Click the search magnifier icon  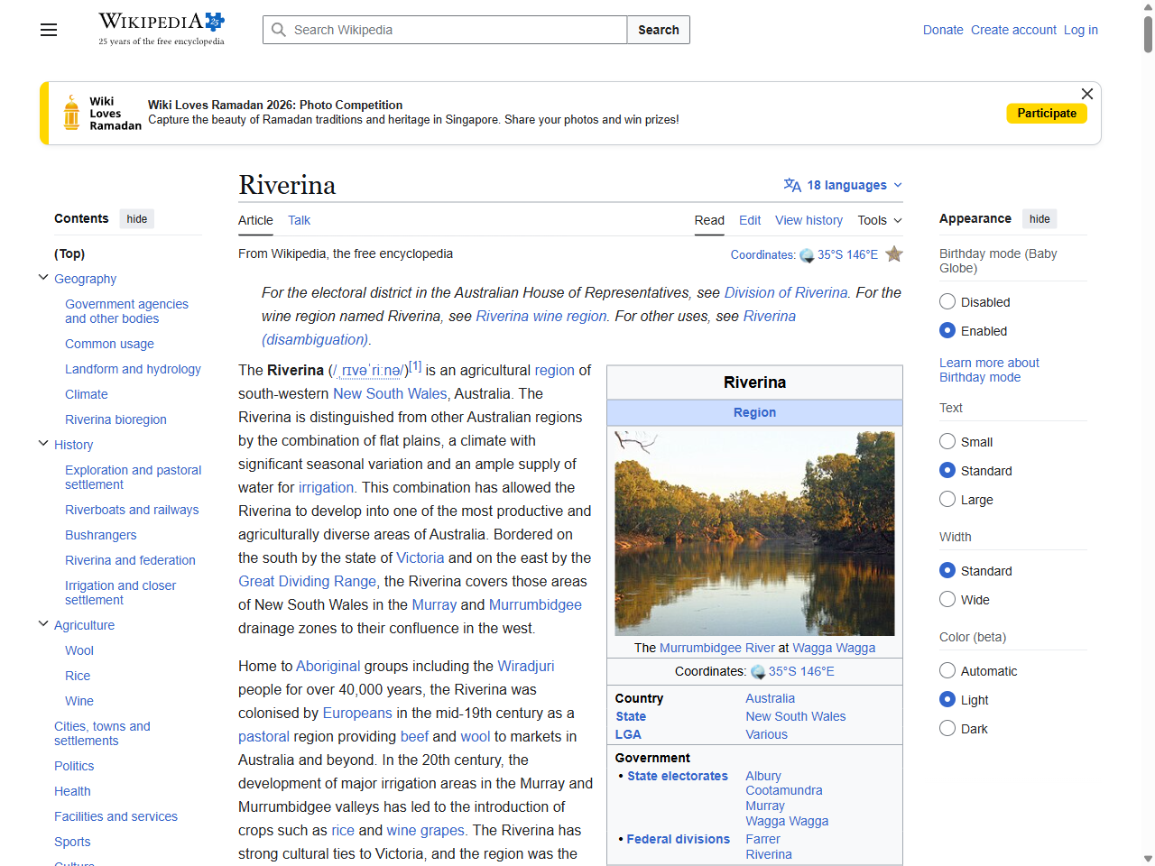pyautogui.click(x=280, y=30)
